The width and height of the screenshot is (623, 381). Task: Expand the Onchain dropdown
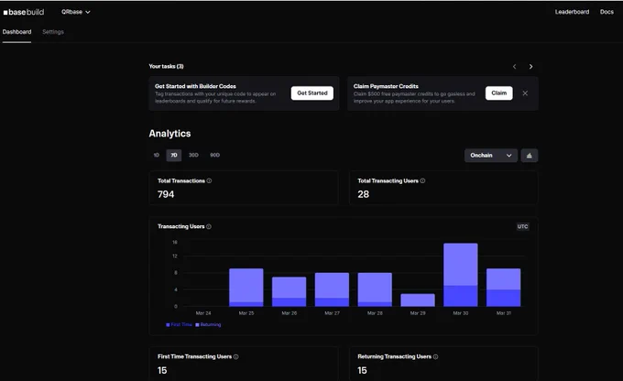pos(491,156)
